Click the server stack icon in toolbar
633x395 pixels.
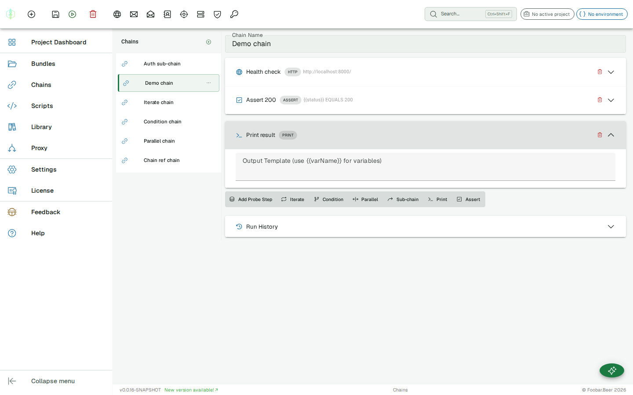[200, 14]
